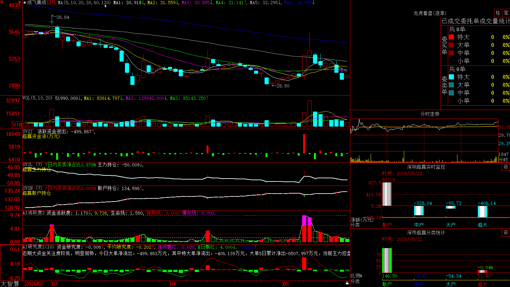This screenshot has height=287, width=510.
Task: Click the tall red candlestick in May
Action: click(x=304, y=66)
